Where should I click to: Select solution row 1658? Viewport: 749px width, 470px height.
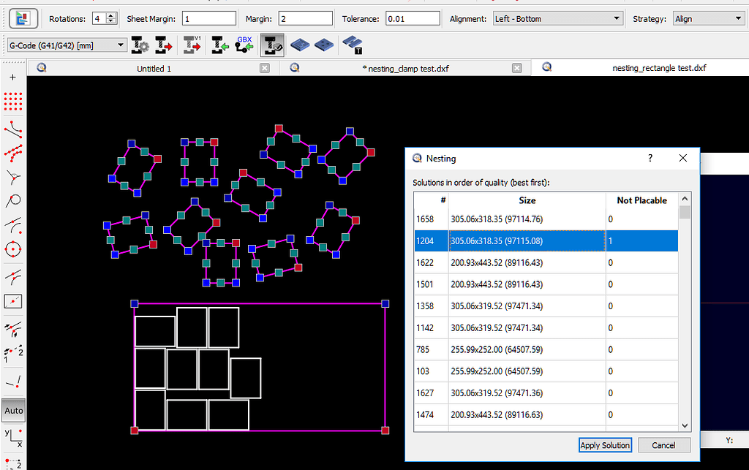tap(546, 219)
